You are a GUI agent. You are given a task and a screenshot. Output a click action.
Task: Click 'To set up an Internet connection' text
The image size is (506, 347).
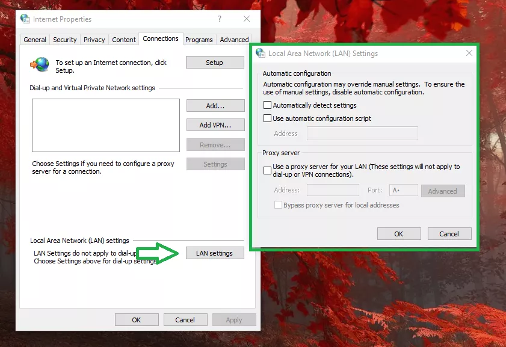coord(111,66)
